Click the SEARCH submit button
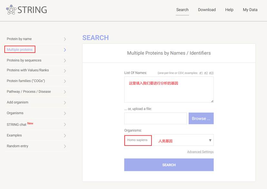Screen dimensions: 267x189 pos(169,165)
